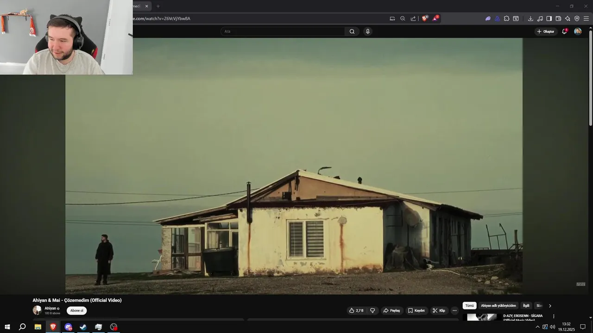Open the extensions puzzle-piece menu

506,18
